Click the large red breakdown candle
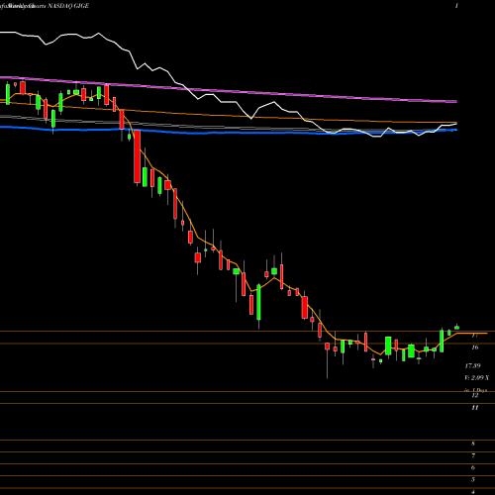The height and width of the screenshot is (495, 495). pos(137,156)
